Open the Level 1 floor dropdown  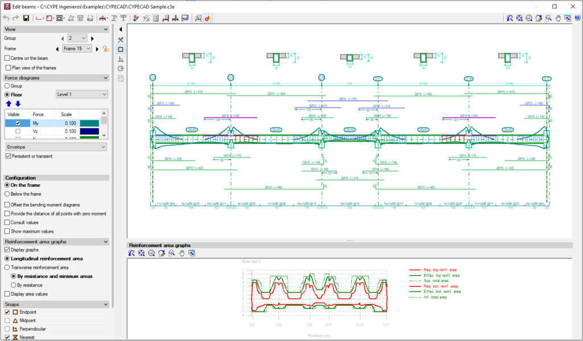tap(81, 94)
